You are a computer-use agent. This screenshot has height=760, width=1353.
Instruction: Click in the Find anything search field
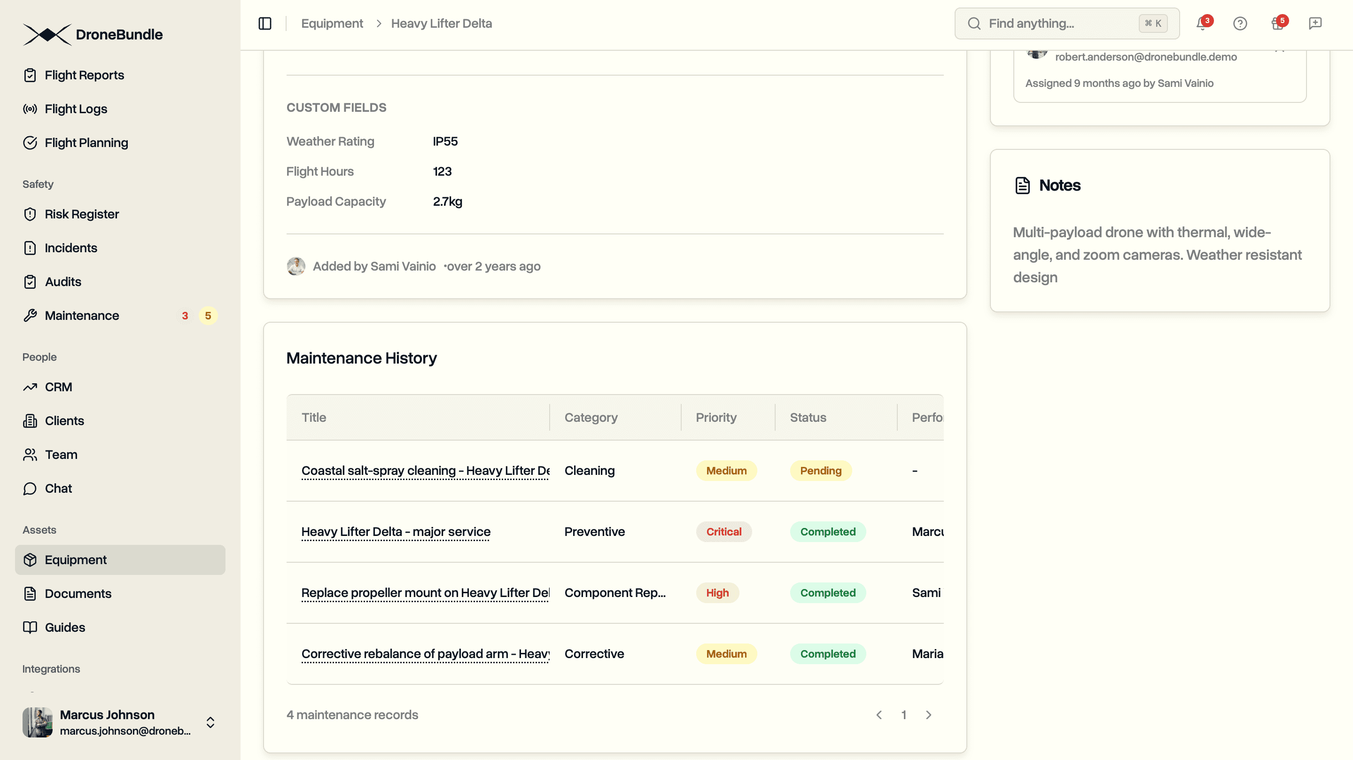pyautogui.click(x=1067, y=23)
